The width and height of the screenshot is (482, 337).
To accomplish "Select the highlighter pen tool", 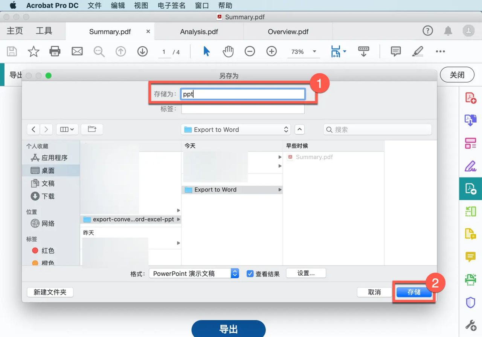I will click(417, 52).
